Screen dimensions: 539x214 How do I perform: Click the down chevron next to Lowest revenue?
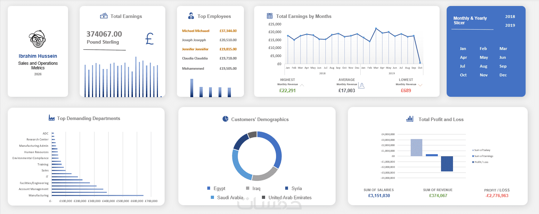pos(420,85)
